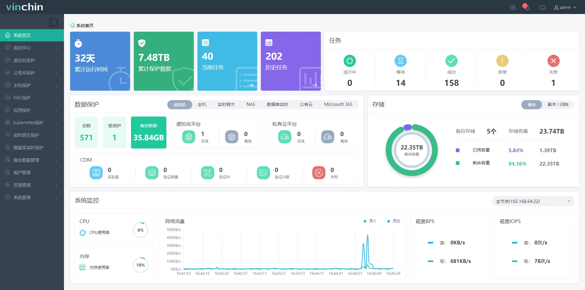This screenshot has height=290, width=585.
Task: Collapse sidebar with hamburger menu icon
Action: point(54,23)
